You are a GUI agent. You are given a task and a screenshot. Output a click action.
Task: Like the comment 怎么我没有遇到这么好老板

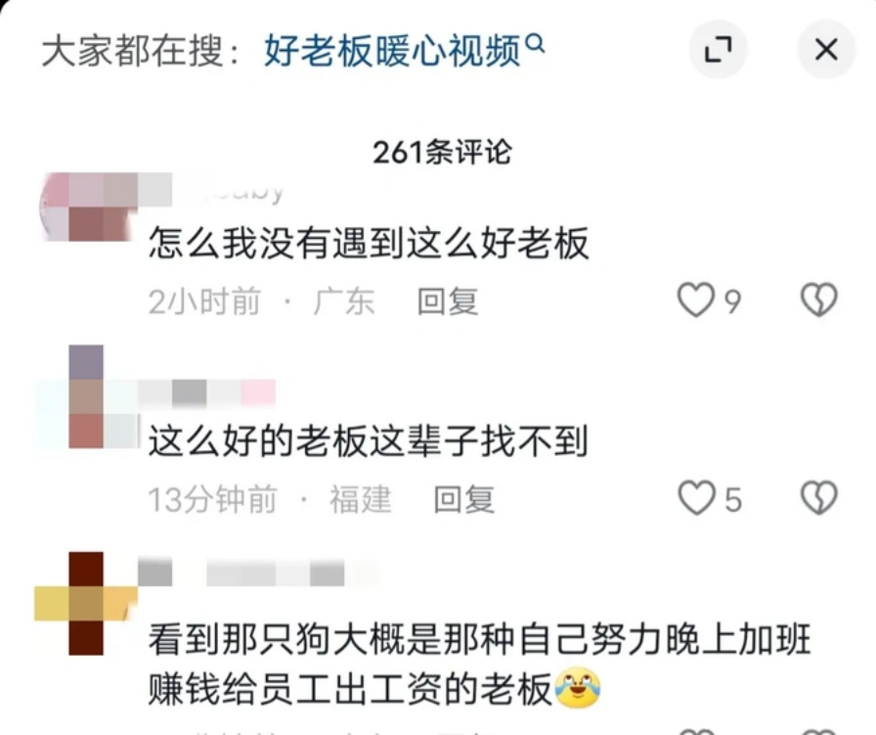(695, 300)
